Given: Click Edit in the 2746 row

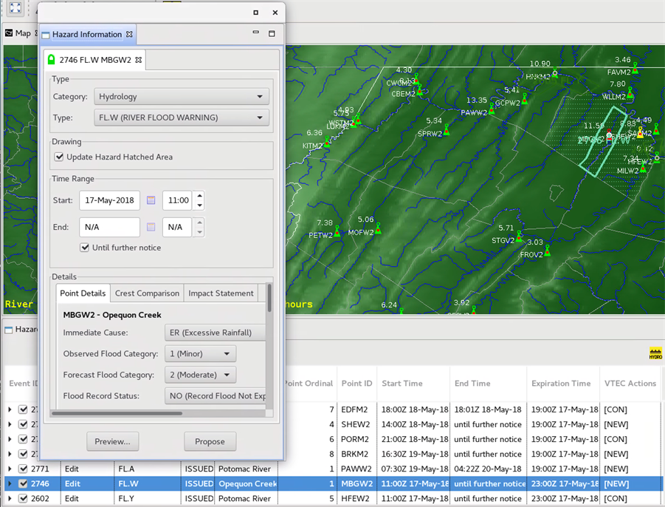Looking at the screenshot, I should [x=72, y=483].
